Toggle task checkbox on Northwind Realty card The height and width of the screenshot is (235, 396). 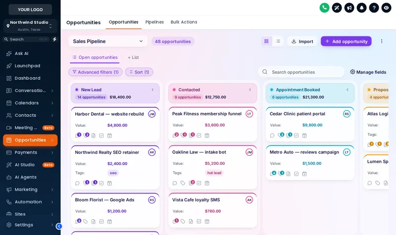pos(101,183)
